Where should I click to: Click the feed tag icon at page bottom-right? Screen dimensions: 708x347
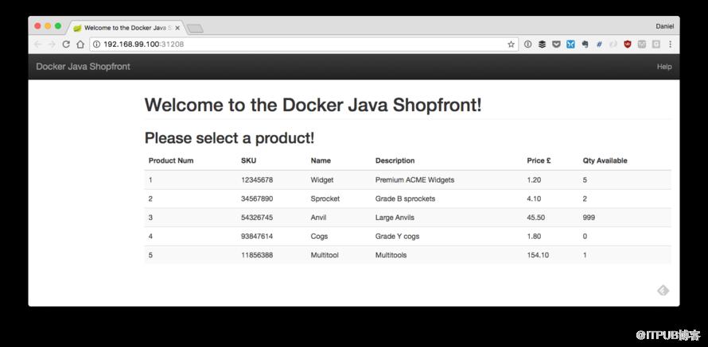[663, 291]
